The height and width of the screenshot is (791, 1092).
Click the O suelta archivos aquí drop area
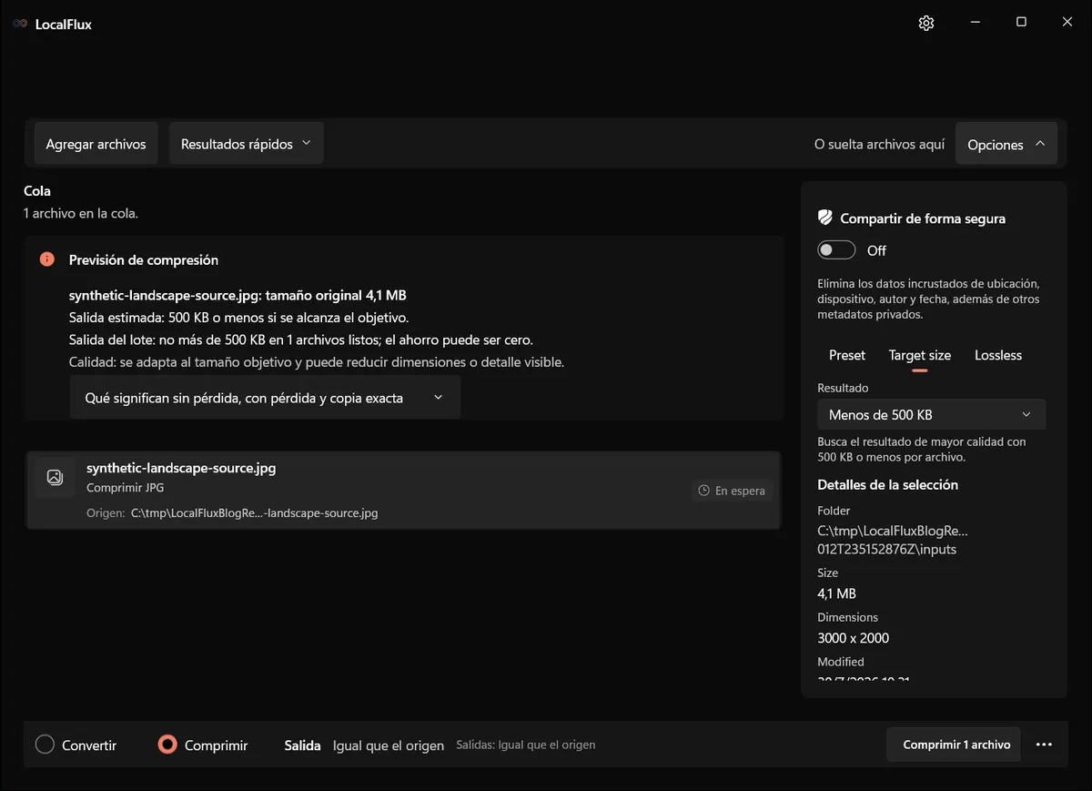coord(879,145)
